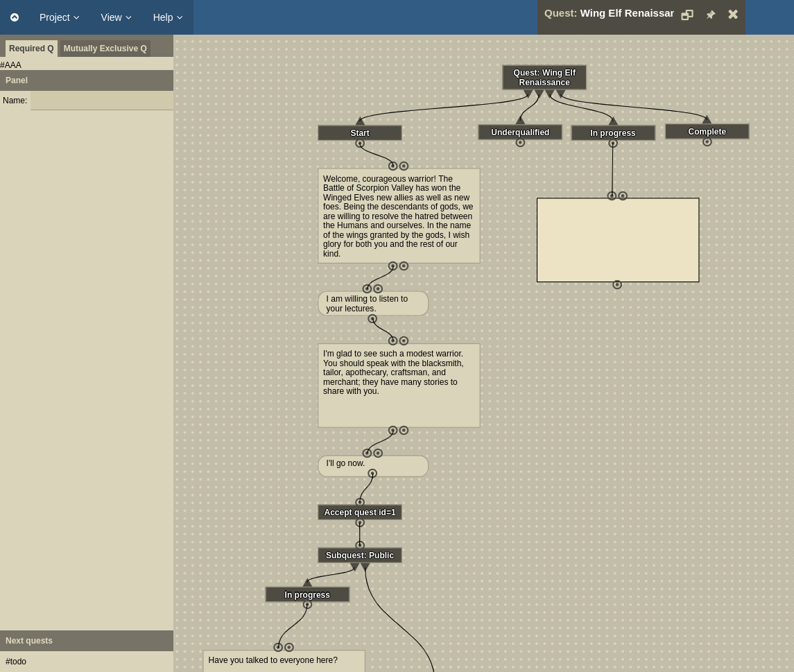Click the pin icon in the quest title bar

710,15
